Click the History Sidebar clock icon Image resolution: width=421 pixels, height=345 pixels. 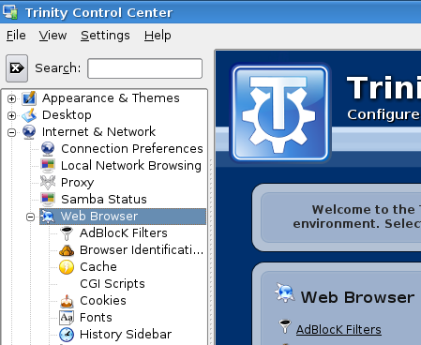pos(67,335)
